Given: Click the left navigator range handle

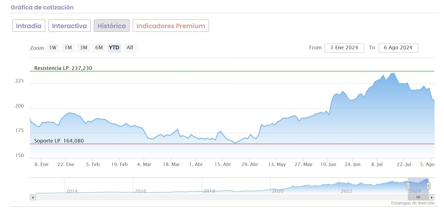Looking at the screenshot, I should 408,186.
